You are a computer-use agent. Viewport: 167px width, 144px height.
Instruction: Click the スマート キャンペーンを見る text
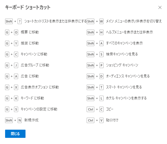click(124, 87)
